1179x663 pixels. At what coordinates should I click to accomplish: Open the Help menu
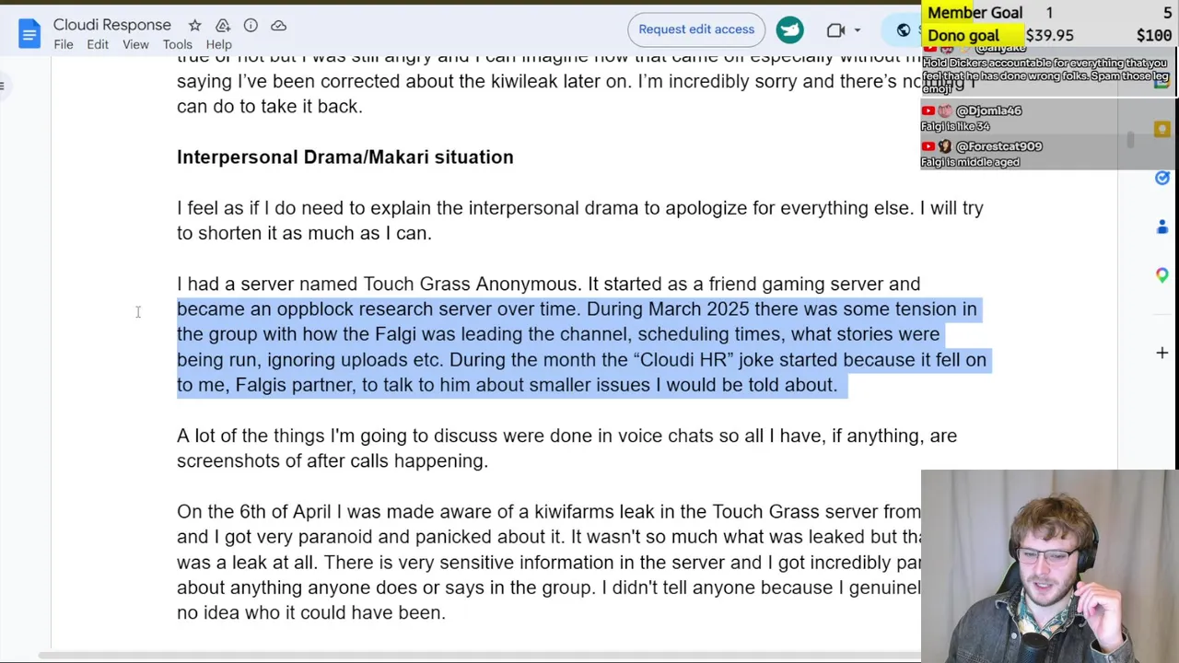coord(218,44)
